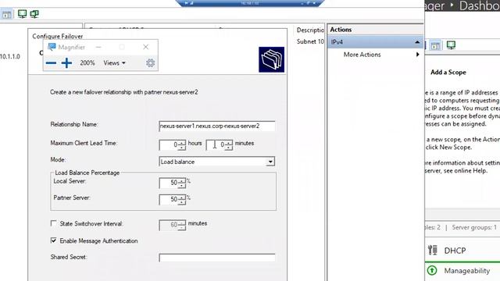Select the 10.1.1.0 scope entry

tap(10, 57)
